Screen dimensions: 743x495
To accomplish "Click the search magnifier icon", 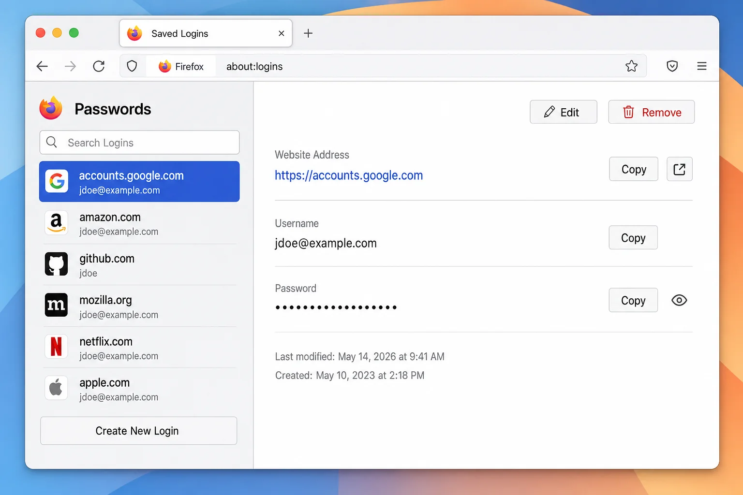I will (52, 142).
